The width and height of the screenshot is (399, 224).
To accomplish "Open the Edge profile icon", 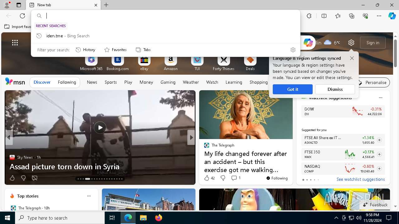I will [7, 5].
